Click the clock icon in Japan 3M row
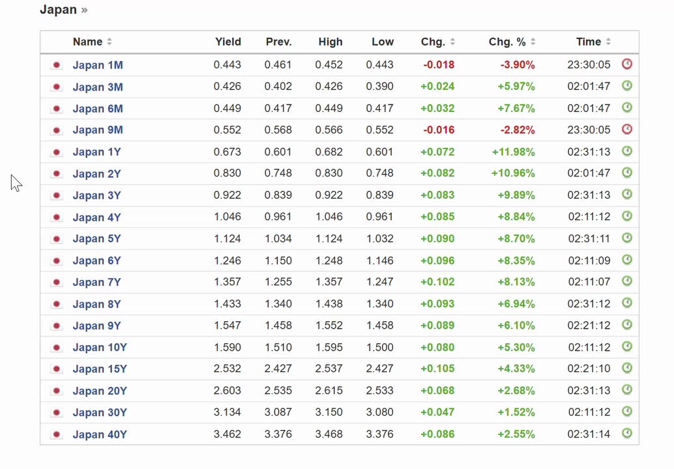Image resolution: width=674 pixels, height=469 pixels. coord(627,85)
